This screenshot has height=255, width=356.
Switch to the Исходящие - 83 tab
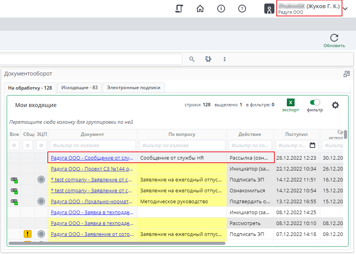79,88
